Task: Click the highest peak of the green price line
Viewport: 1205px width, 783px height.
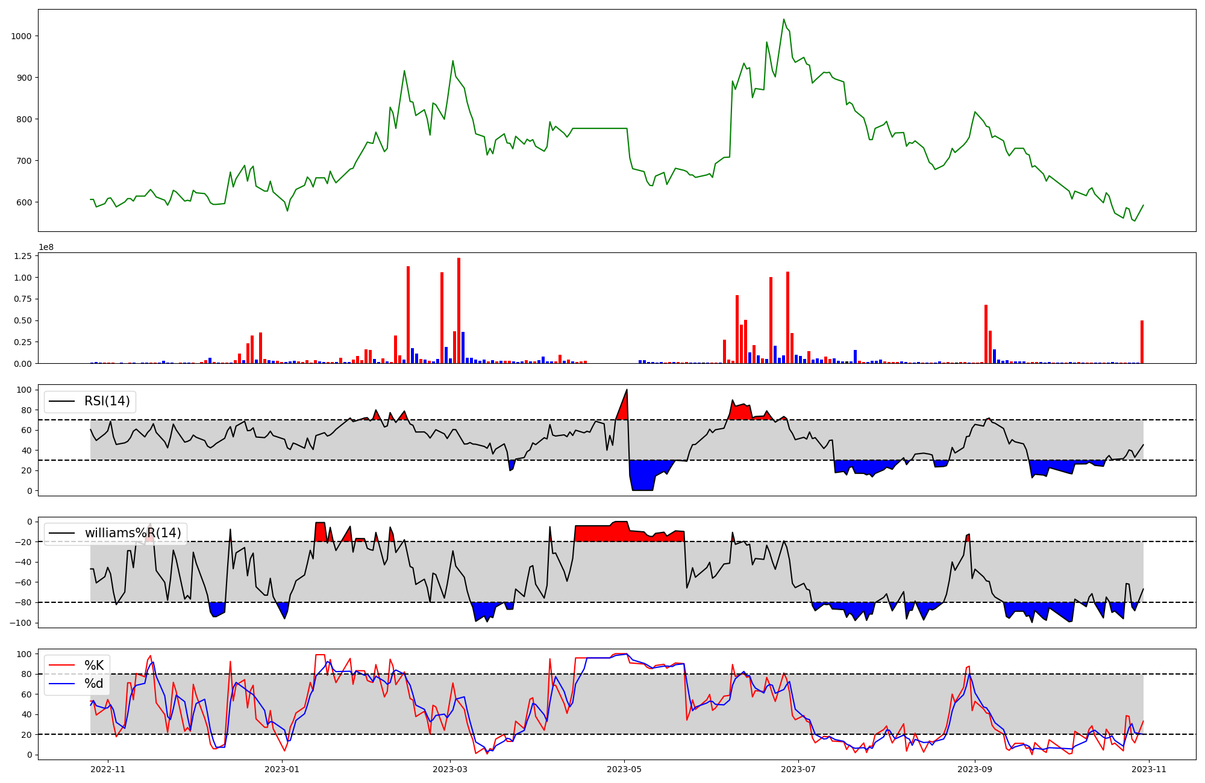Action: (784, 20)
